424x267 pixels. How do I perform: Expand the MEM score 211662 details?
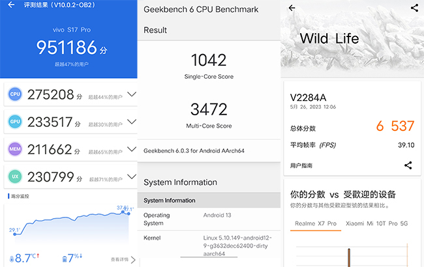pos(132,149)
